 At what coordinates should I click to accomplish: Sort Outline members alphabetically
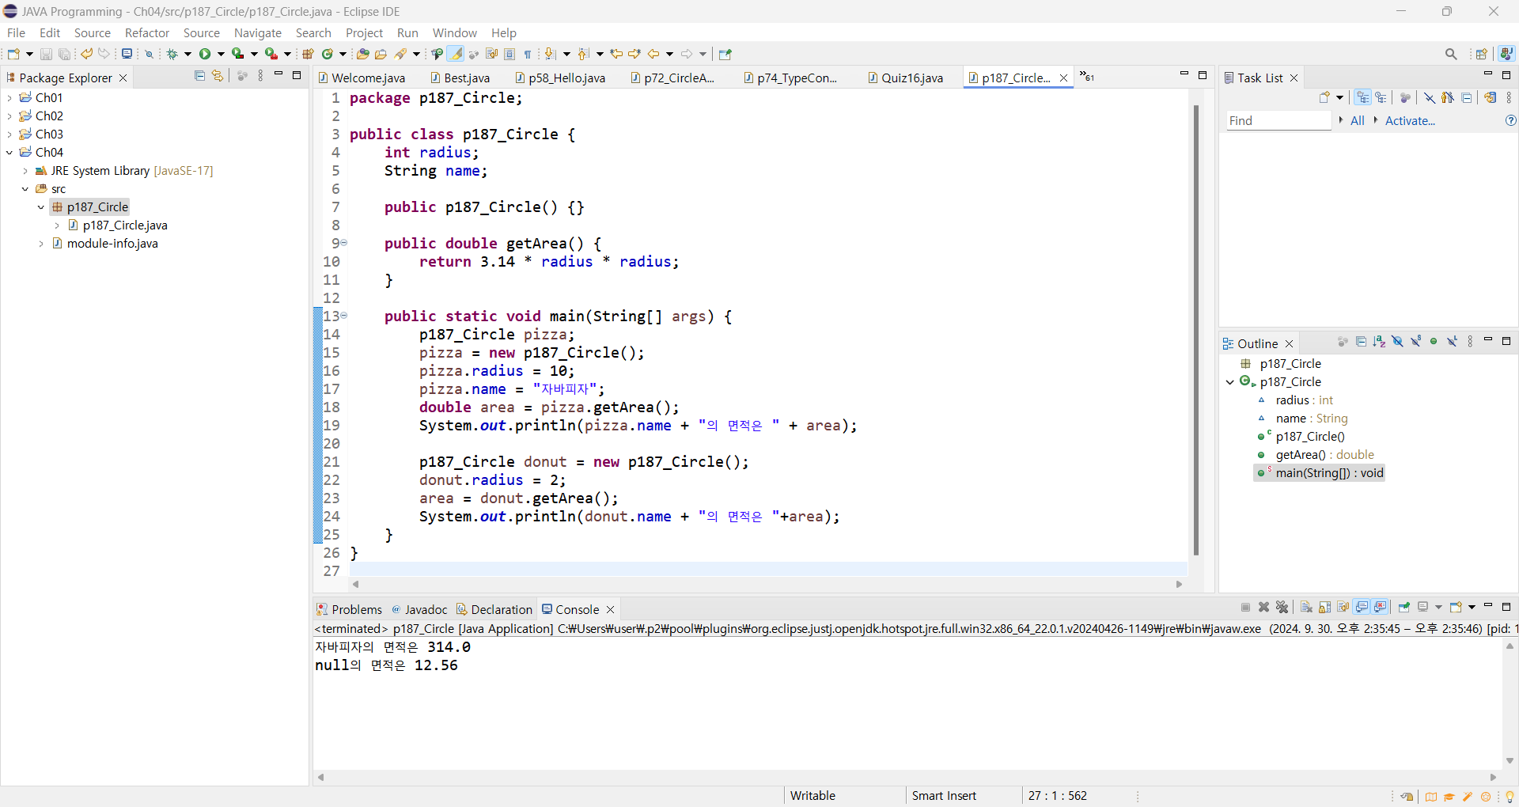click(1379, 342)
